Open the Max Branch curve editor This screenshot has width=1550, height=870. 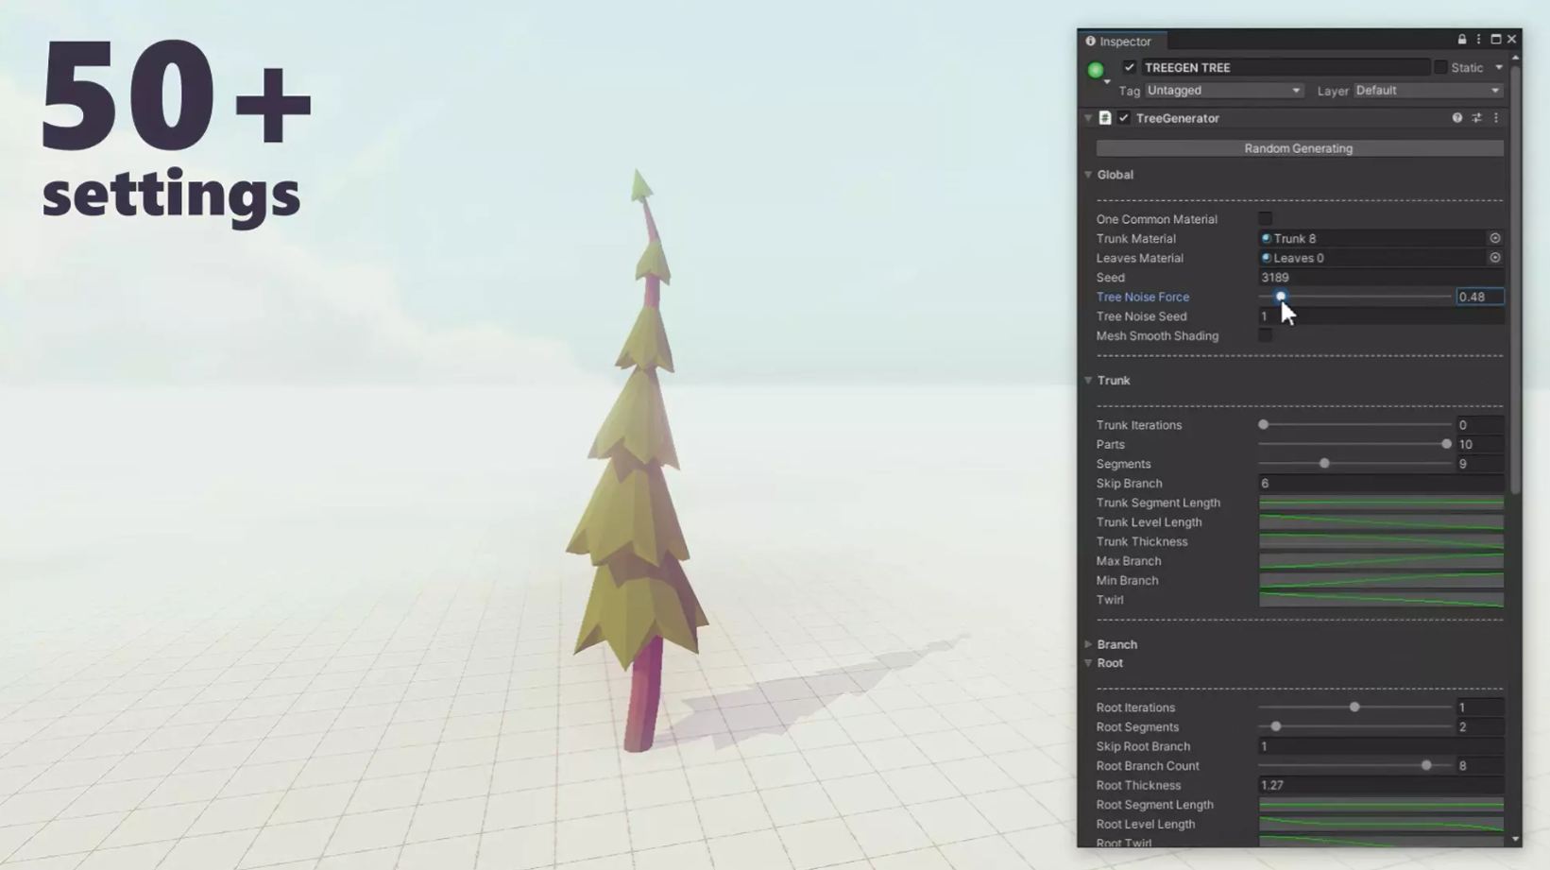click(x=1381, y=561)
